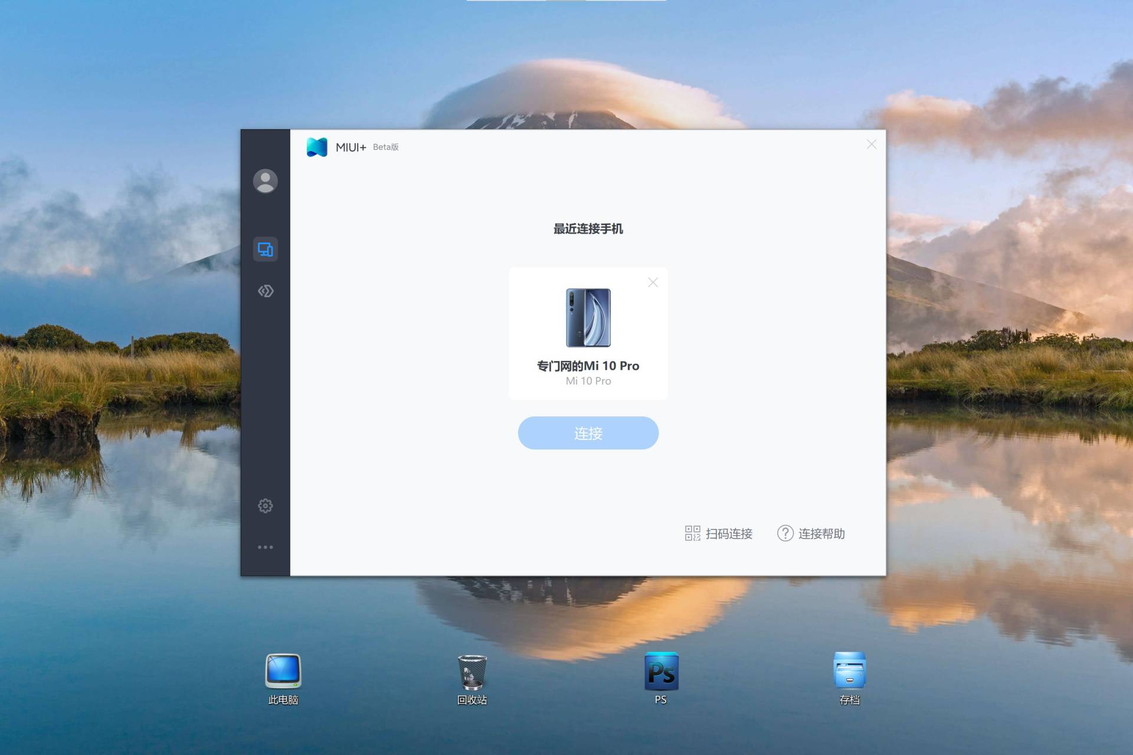Open the three-dot more menu
The width and height of the screenshot is (1133, 755).
tap(265, 547)
